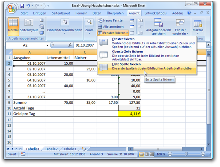Save the workbook from the quick access toolbar

click(22, 6)
